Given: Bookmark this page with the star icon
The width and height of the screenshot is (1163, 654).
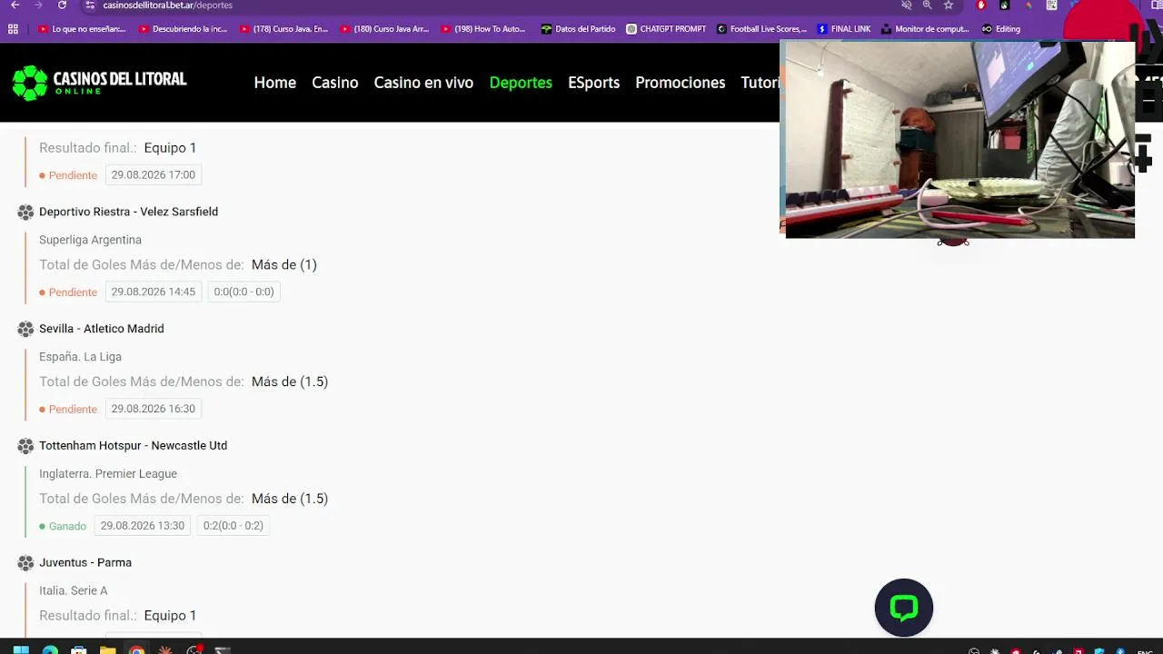Looking at the screenshot, I should click(949, 5).
